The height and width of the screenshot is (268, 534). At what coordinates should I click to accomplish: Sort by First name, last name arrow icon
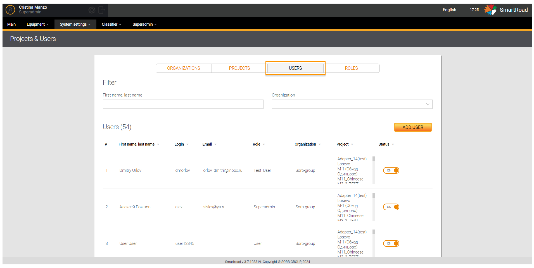[158, 144]
